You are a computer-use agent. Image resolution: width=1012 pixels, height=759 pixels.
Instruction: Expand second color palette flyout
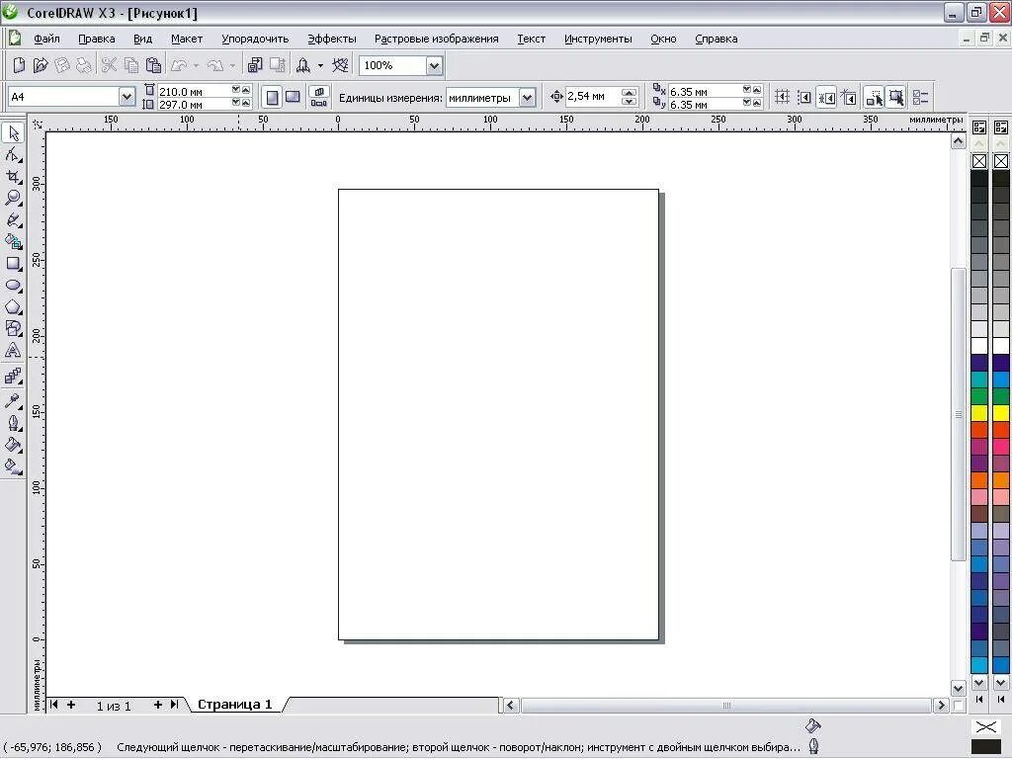[1001, 127]
